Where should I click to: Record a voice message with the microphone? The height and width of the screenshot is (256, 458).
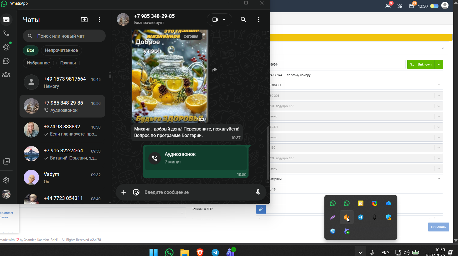(x=258, y=192)
